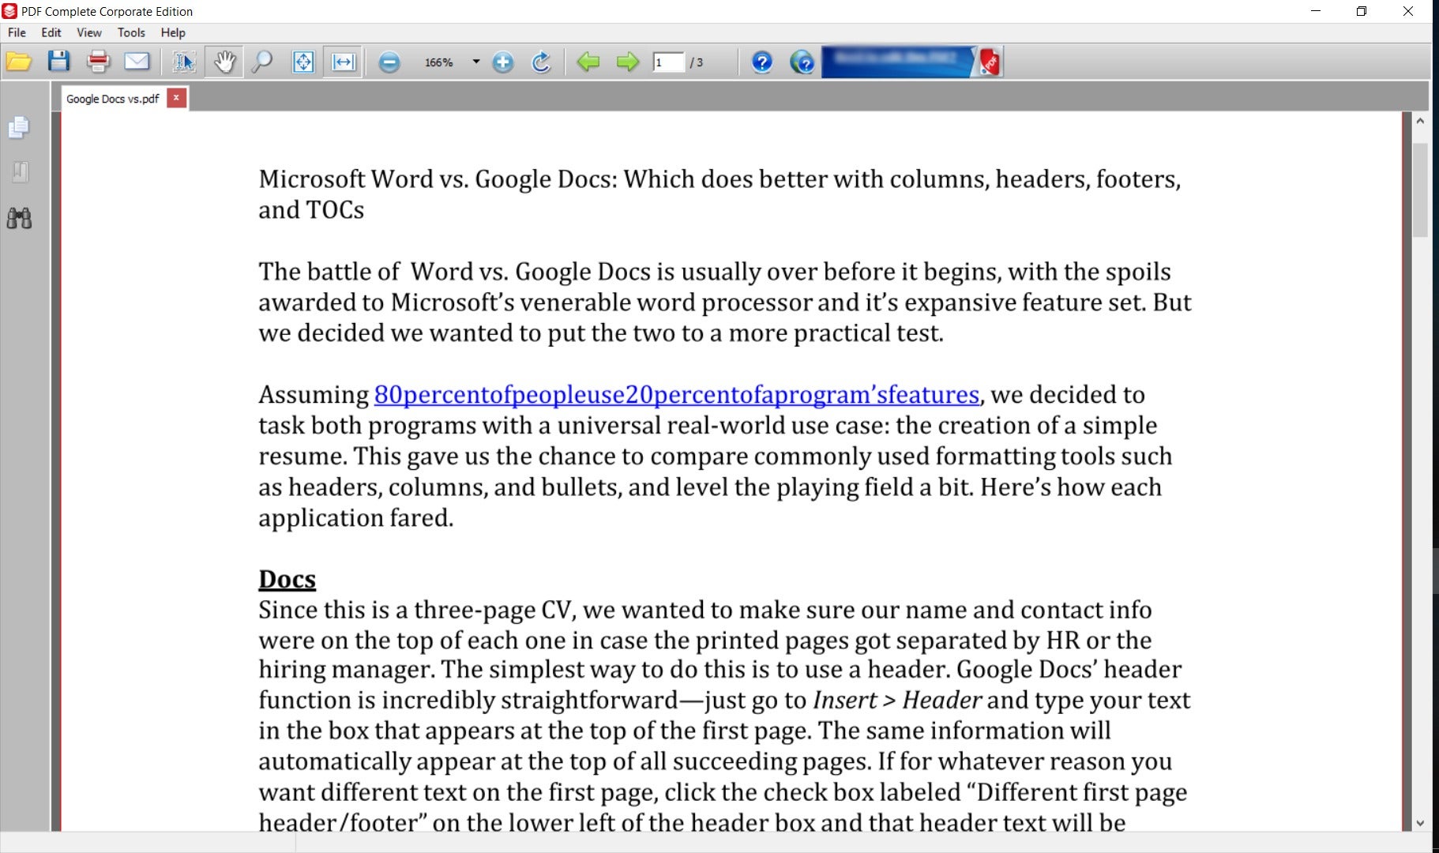Click the underlined Docs heading
1439x853 pixels.
(x=287, y=579)
